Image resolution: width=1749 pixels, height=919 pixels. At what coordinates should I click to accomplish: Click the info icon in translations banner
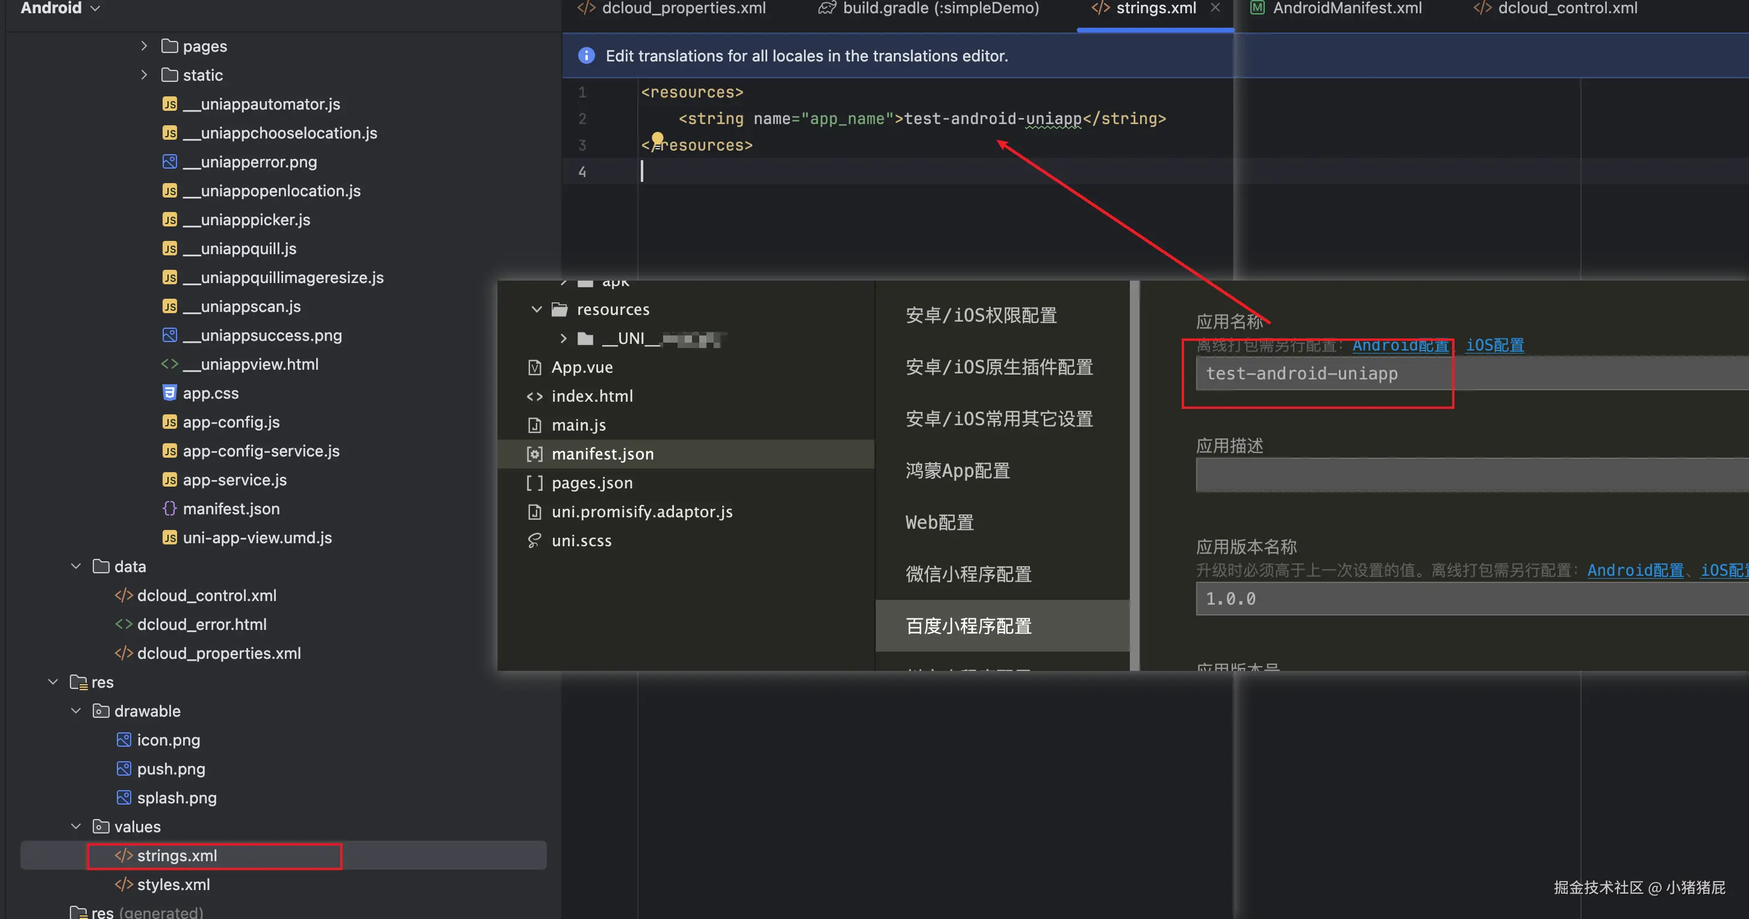coord(587,55)
